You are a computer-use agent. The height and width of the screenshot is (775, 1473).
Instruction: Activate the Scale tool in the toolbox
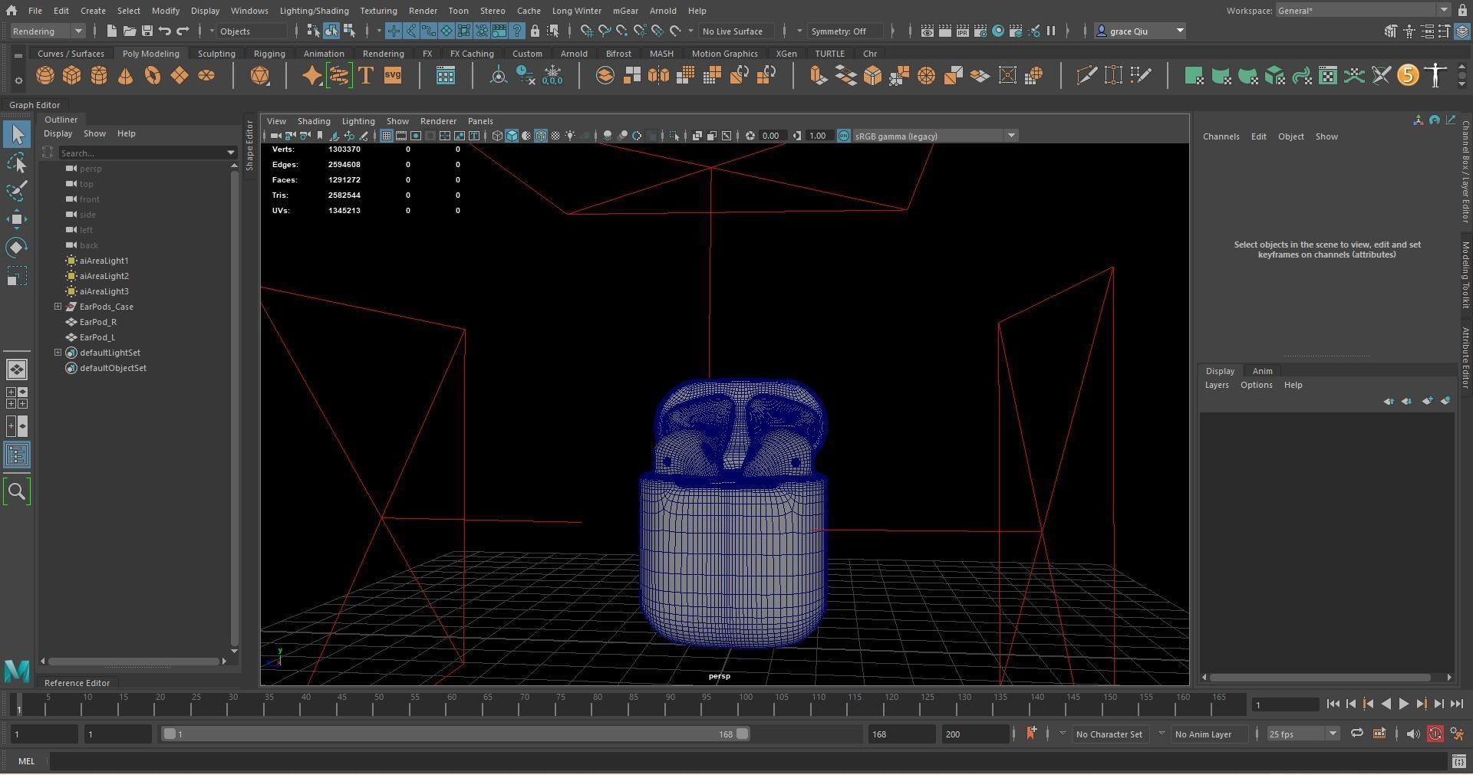pyautogui.click(x=17, y=275)
